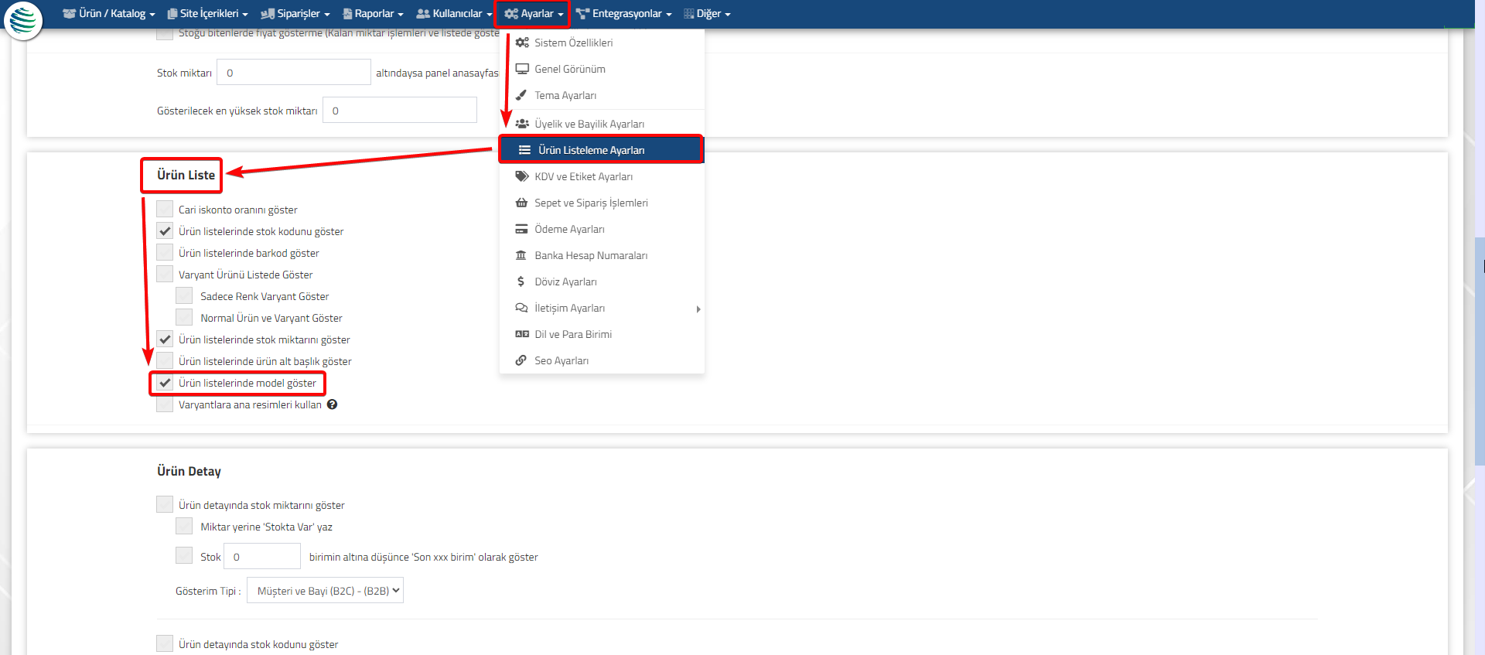Image resolution: width=1485 pixels, height=655 pixels.
Task: Click help icon beside Varyantlara ana resimleri
Action: tap(332, 404)
